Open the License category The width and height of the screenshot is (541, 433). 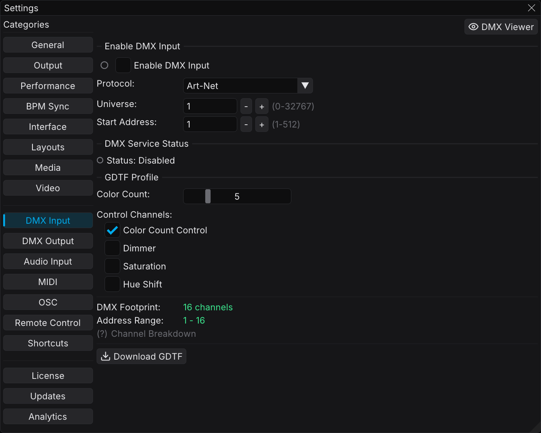coord(48,376)
